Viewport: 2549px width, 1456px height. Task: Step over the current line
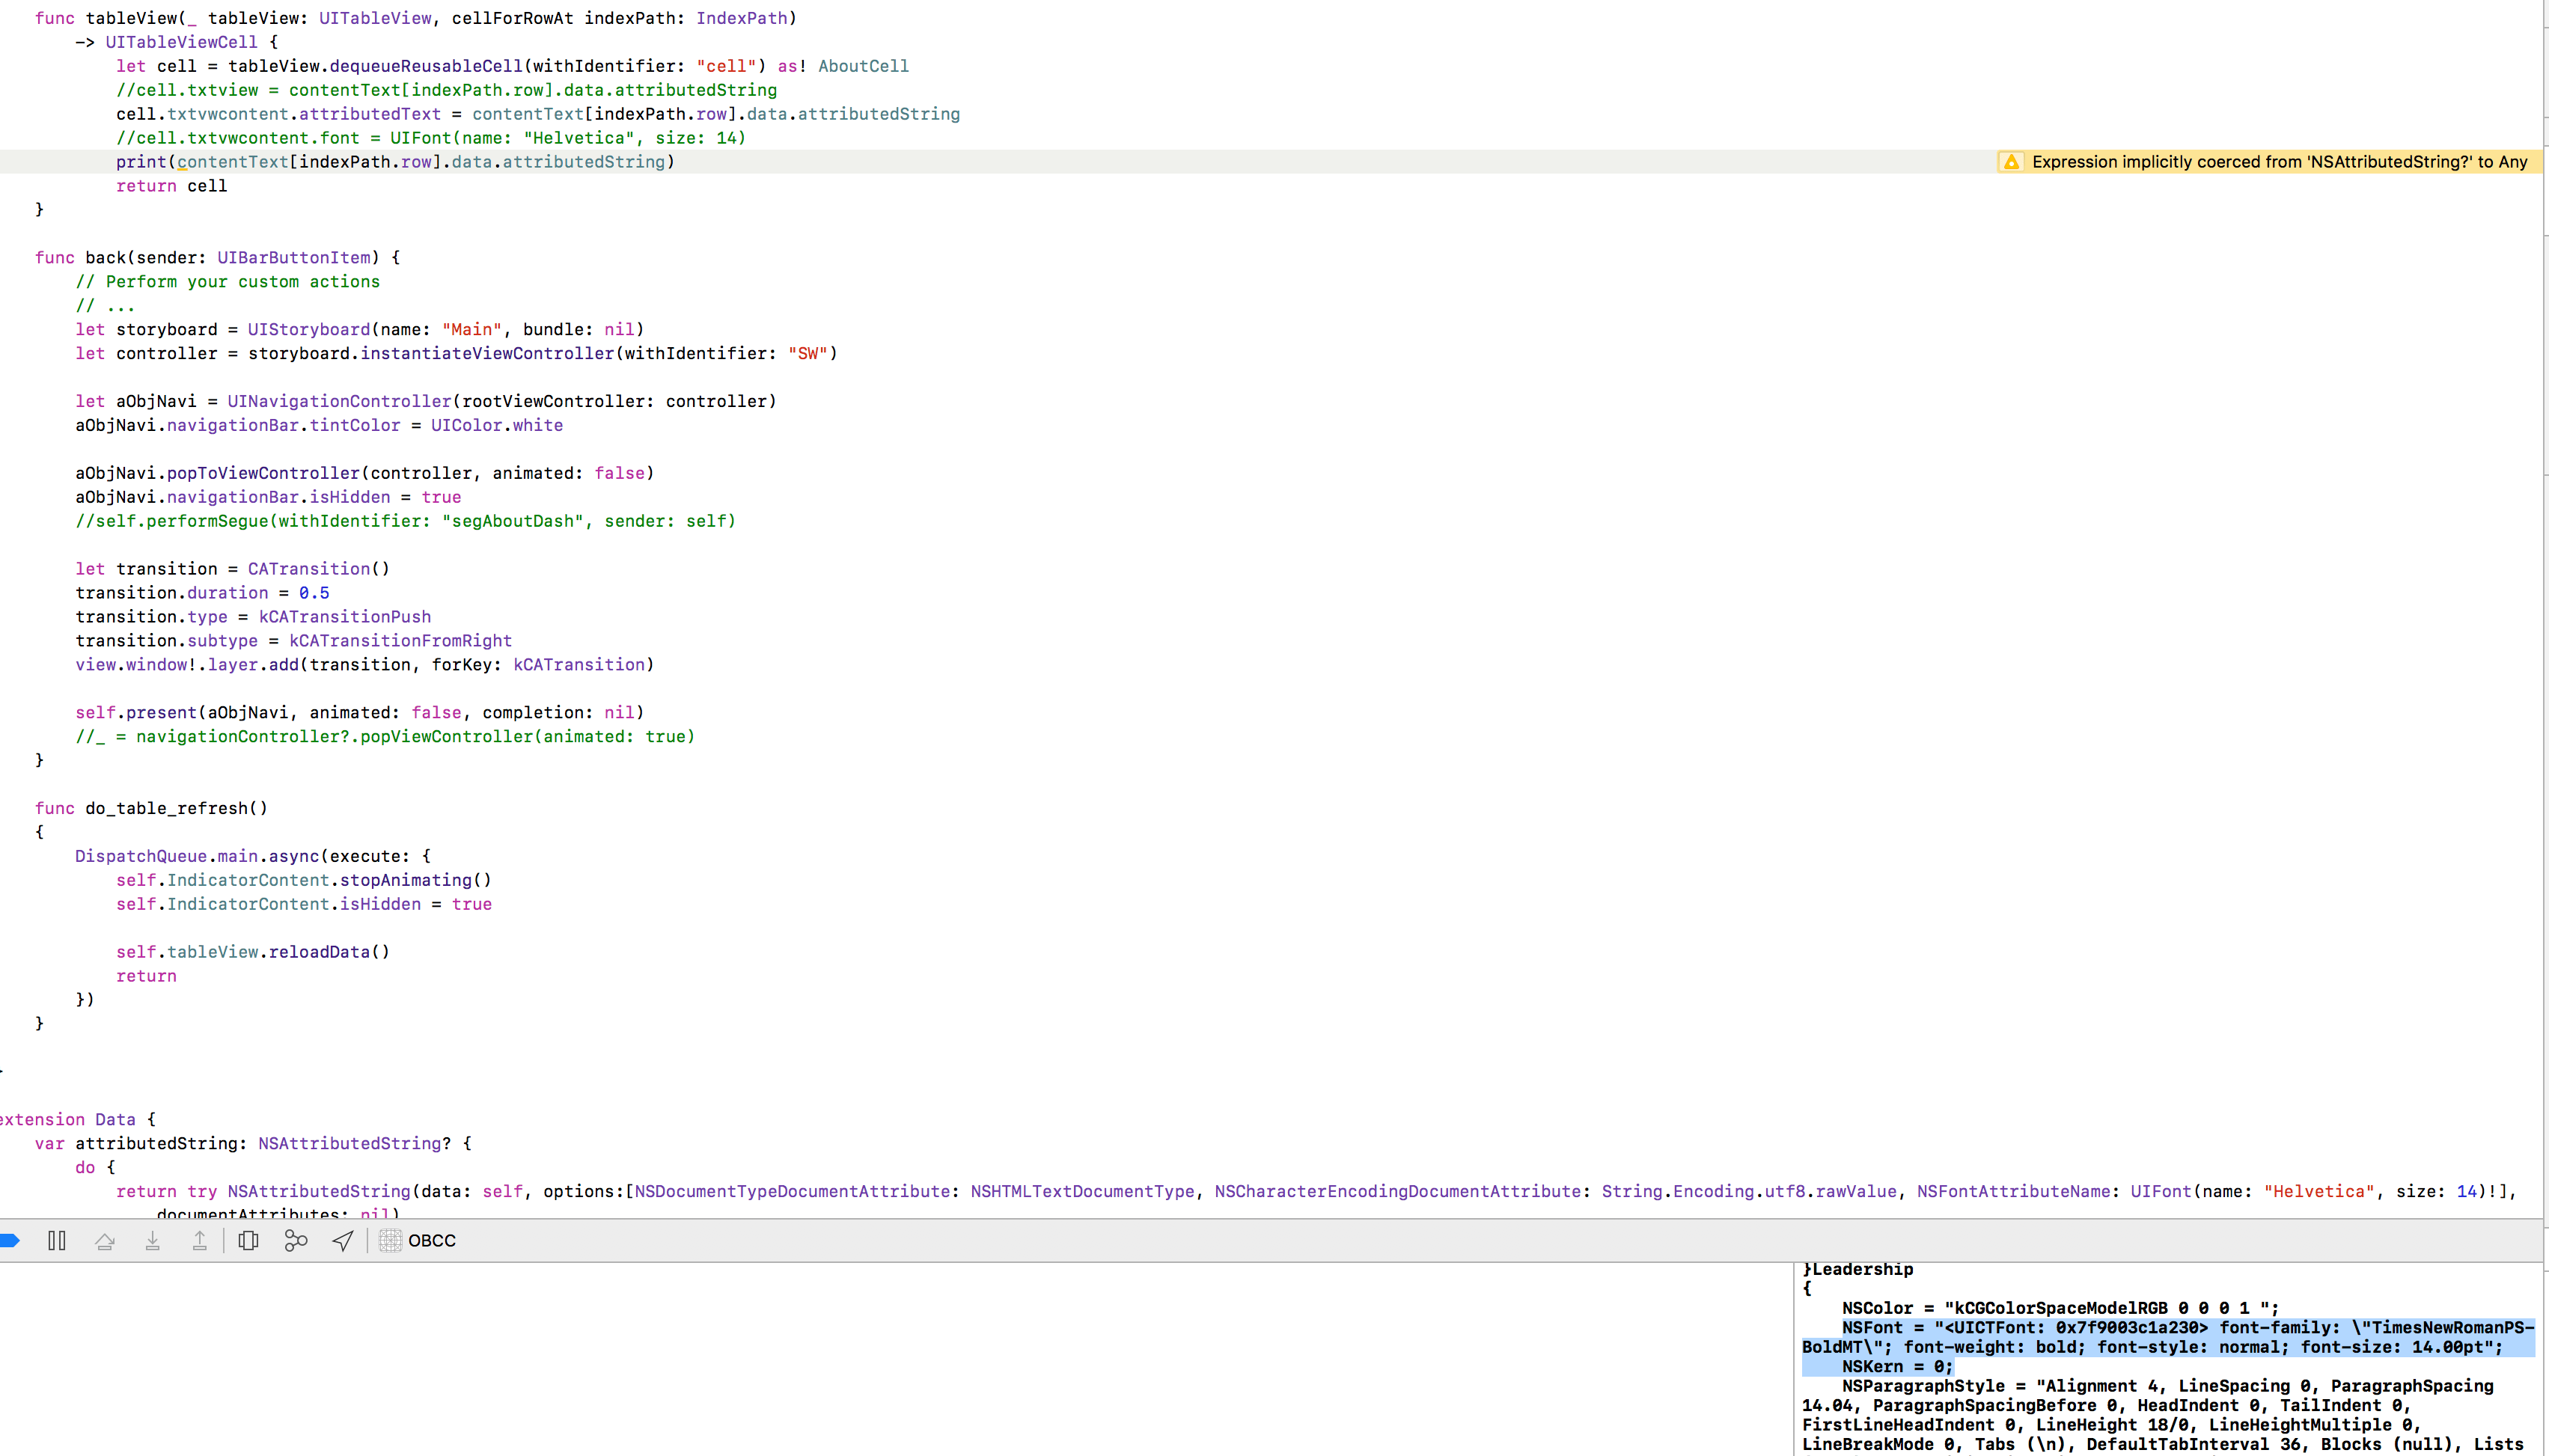pyautogui.click(x=104, y=1240)
